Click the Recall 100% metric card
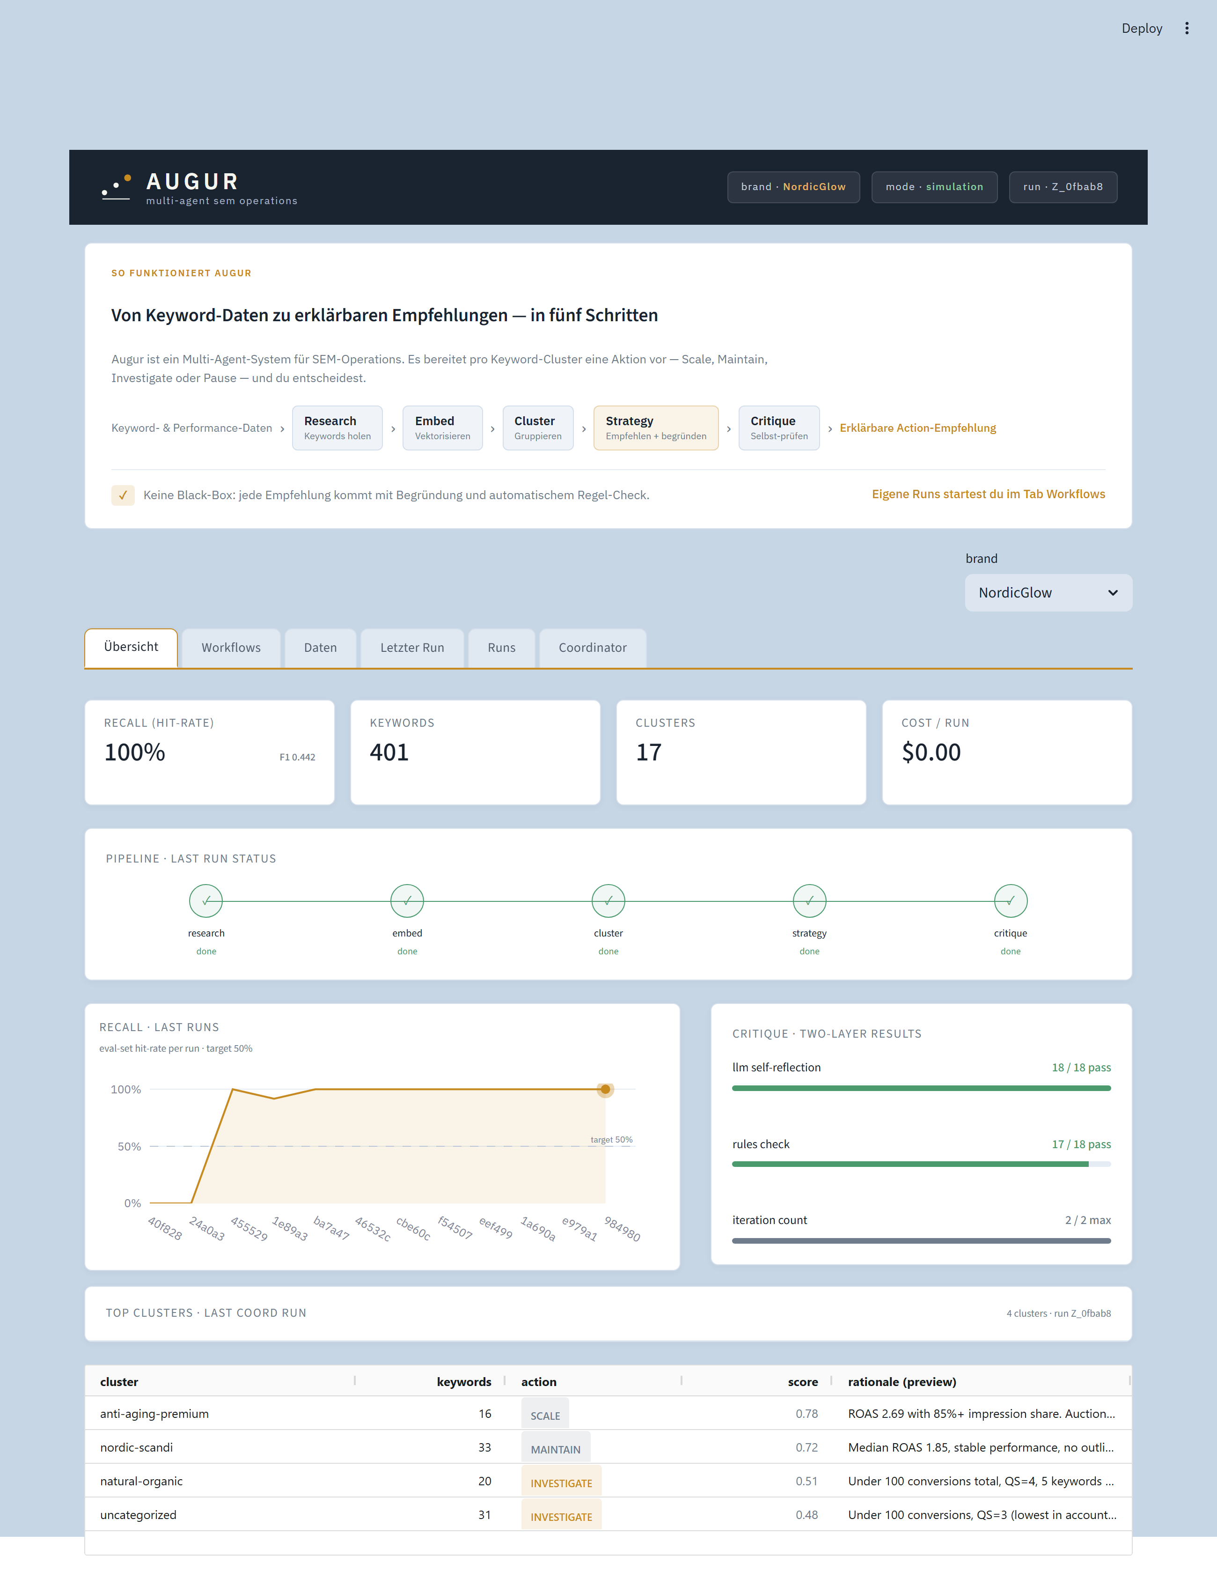 coord(209,752)
